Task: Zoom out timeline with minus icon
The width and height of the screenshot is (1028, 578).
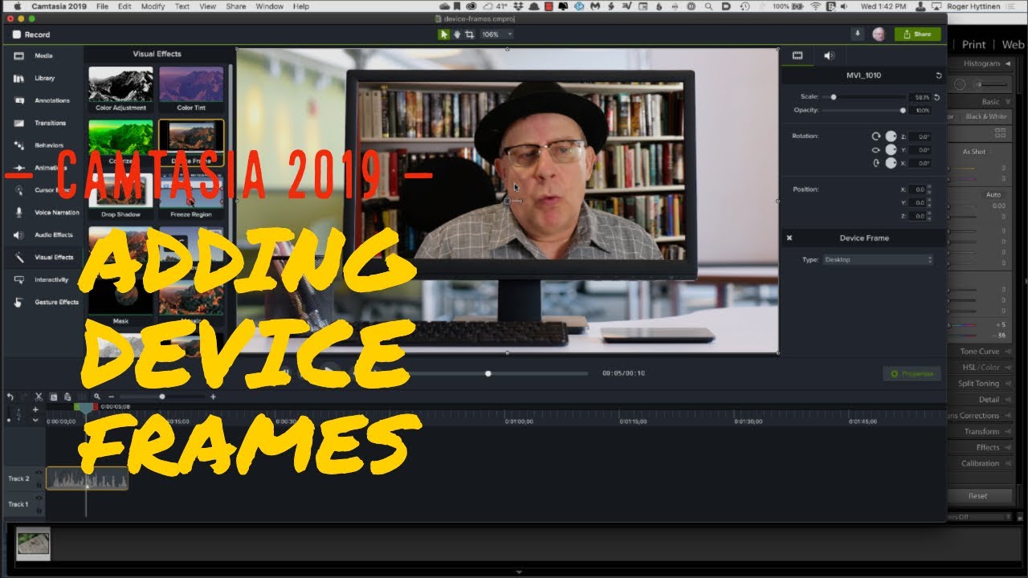Action: pos(111,397)
